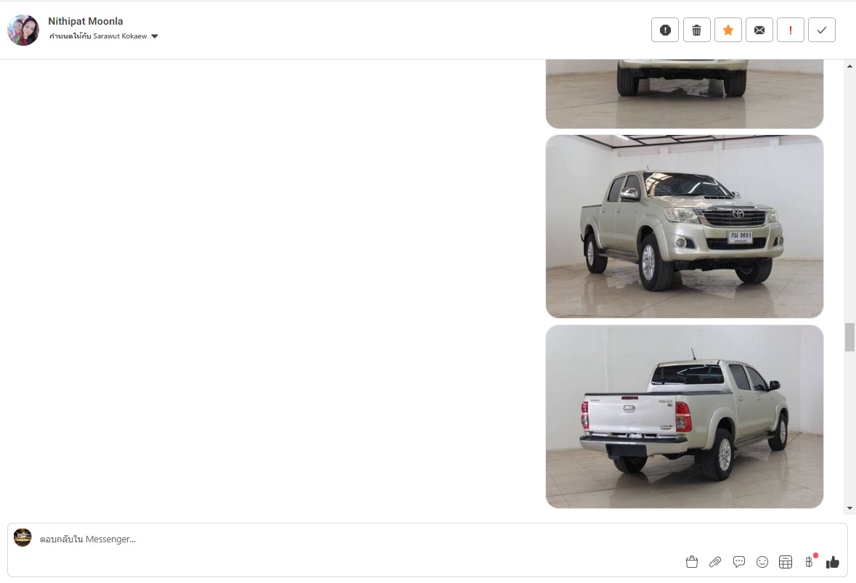This screenshot has height=583, width=856.
Task: Click the Nithipat Moonla contact name
Action: (x=86, y=21)
